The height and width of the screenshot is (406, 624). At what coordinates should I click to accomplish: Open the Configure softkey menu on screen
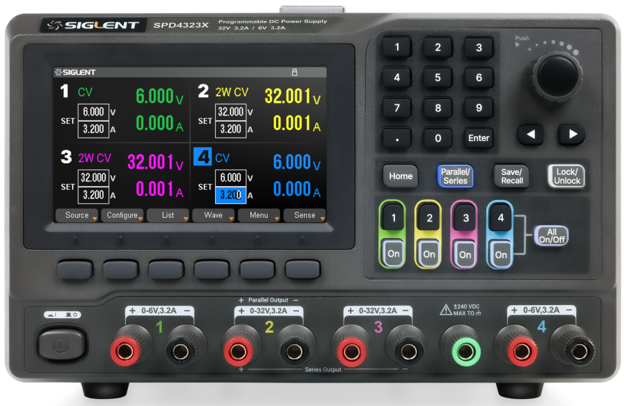click(x=122, y=215)
